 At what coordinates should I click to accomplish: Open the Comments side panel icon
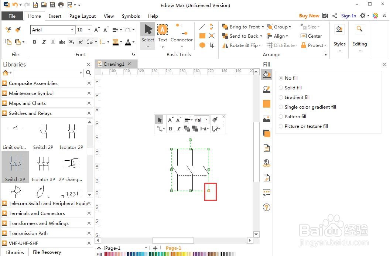tap(267, 192)
